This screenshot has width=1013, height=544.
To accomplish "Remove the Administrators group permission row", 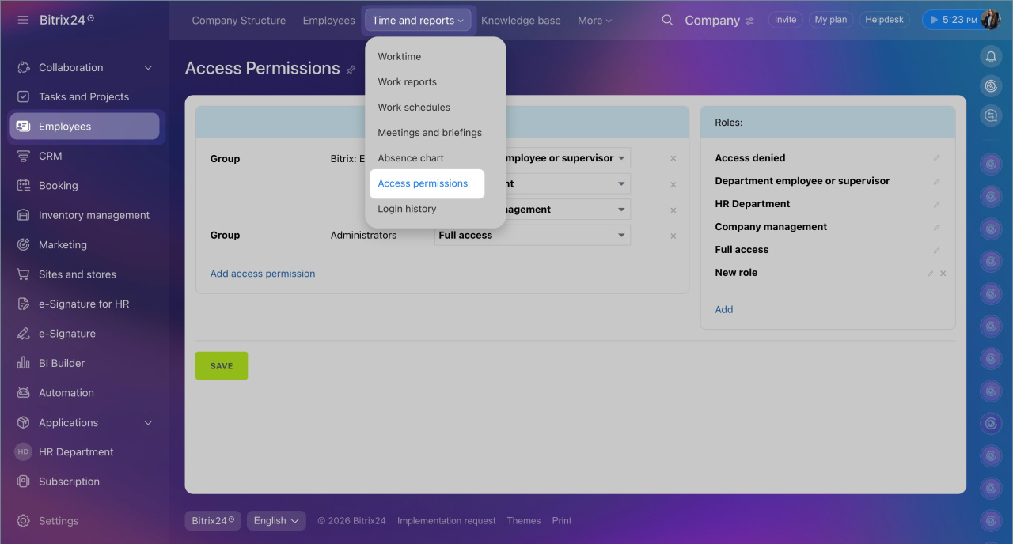I will (673, 236).
